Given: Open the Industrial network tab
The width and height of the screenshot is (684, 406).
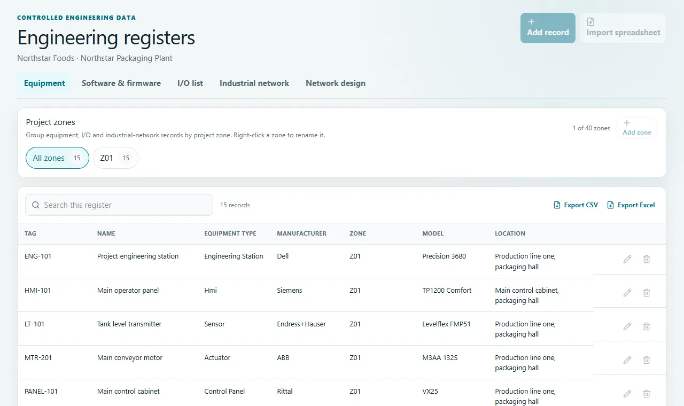Looking at the screenshot, I should point(254,83).
